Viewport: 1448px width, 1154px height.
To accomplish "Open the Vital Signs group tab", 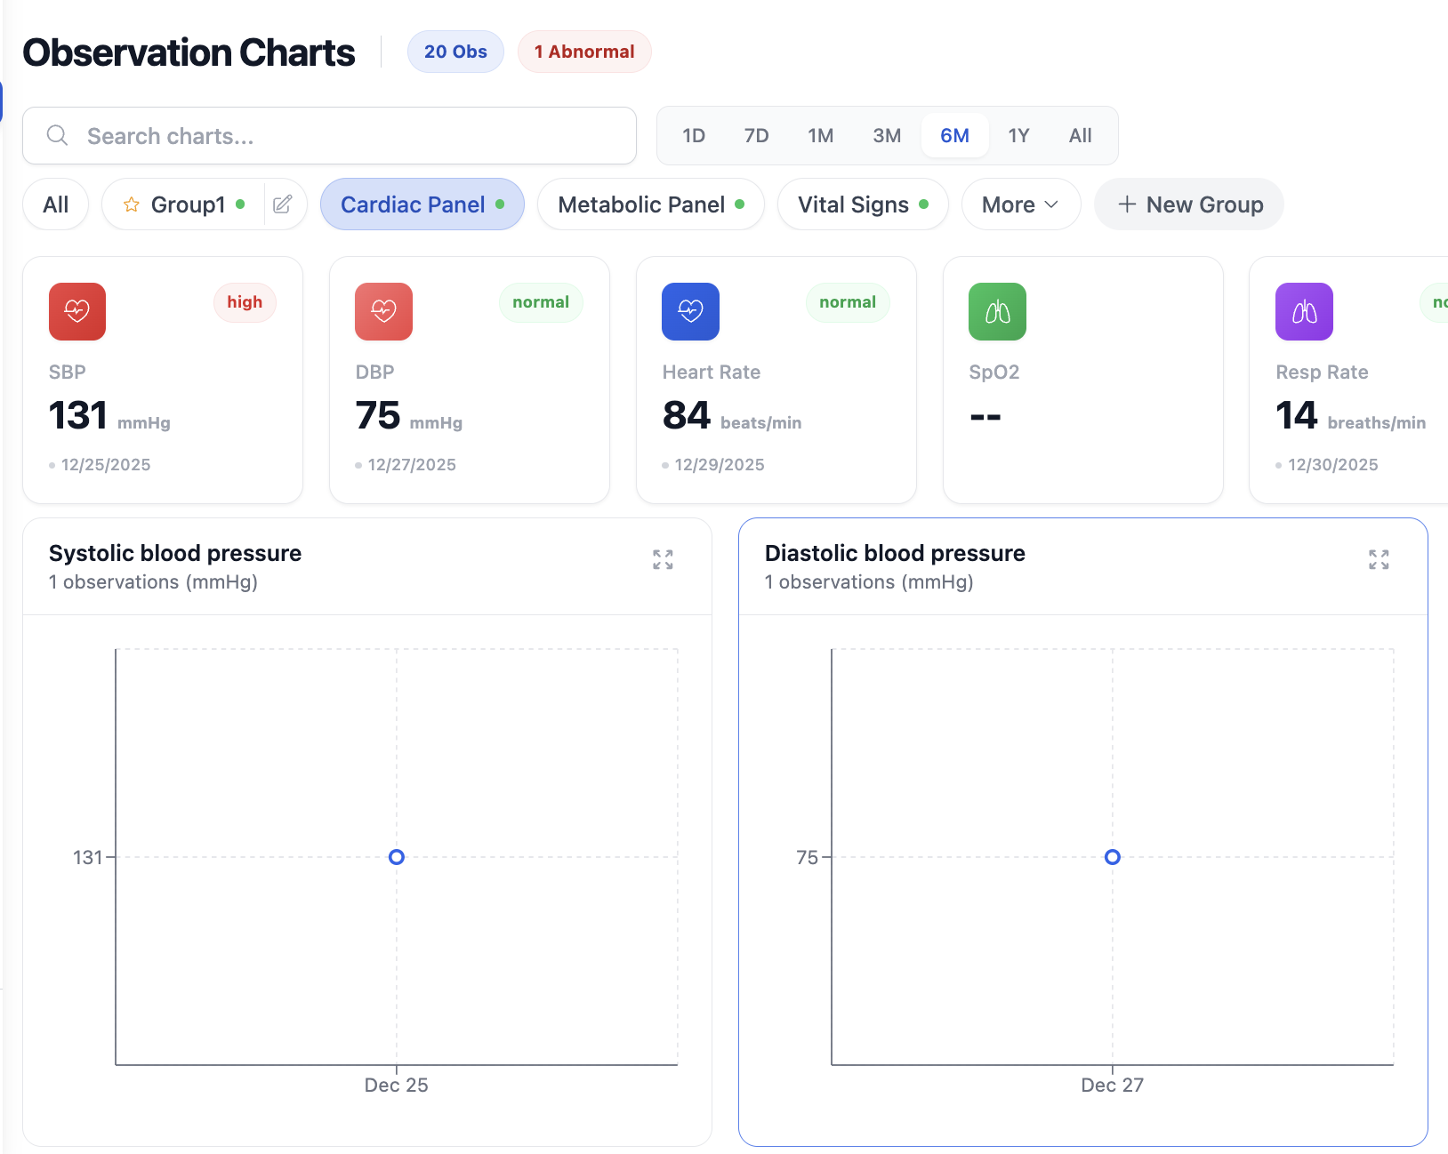I will [862, 204].
